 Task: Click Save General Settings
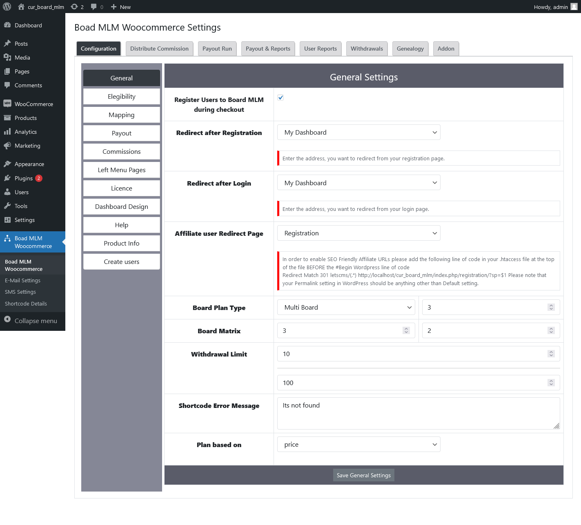pyautogui.click(x=363, y=475)
